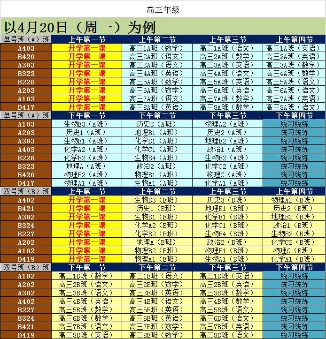Select cell 化学B2（B班）

(157, 234)
